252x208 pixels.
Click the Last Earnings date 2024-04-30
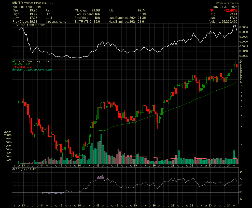137,18
